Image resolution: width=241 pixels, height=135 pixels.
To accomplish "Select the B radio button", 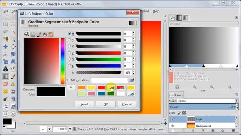I will [x=69, y=66].
